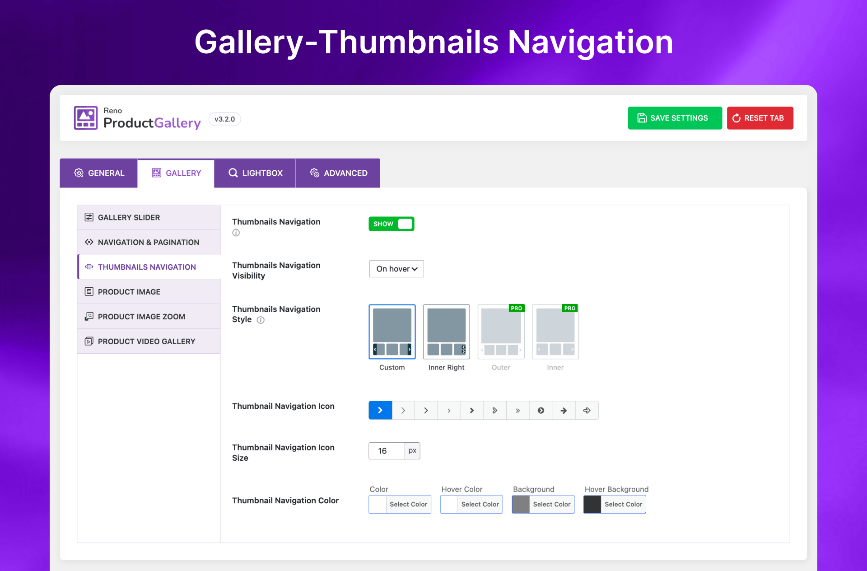The image size is (867, 571).
Task: Select the Inner PRO navigation style
Action: coord(555,332)
